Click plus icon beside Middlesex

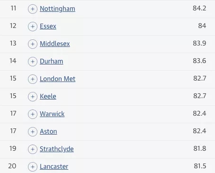pyautogui.click(x=33, y=44)
